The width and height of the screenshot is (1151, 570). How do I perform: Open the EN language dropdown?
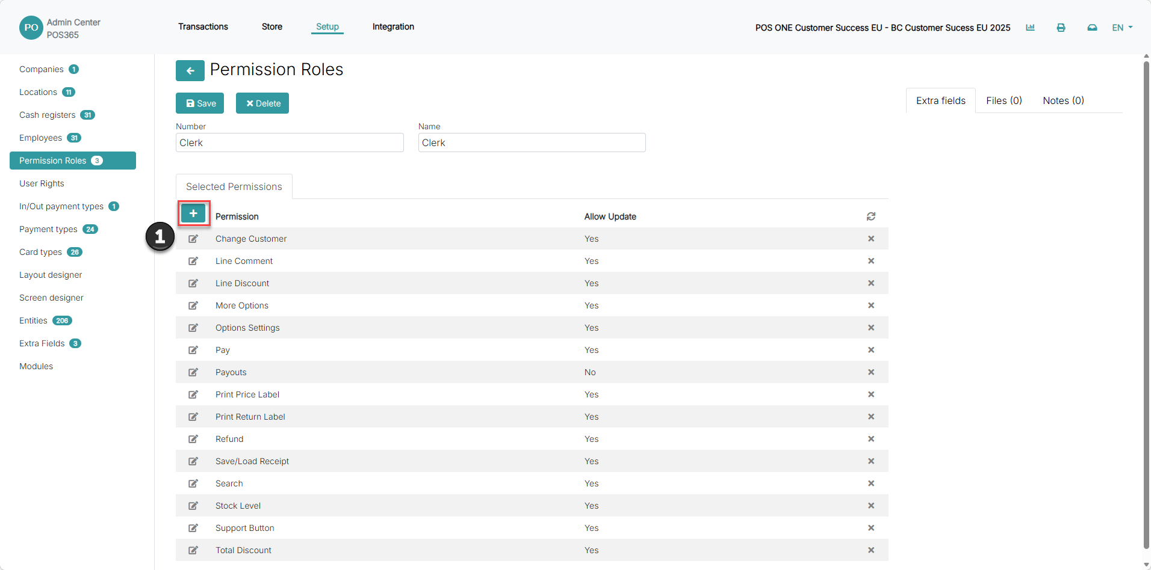pos(1122,28)
